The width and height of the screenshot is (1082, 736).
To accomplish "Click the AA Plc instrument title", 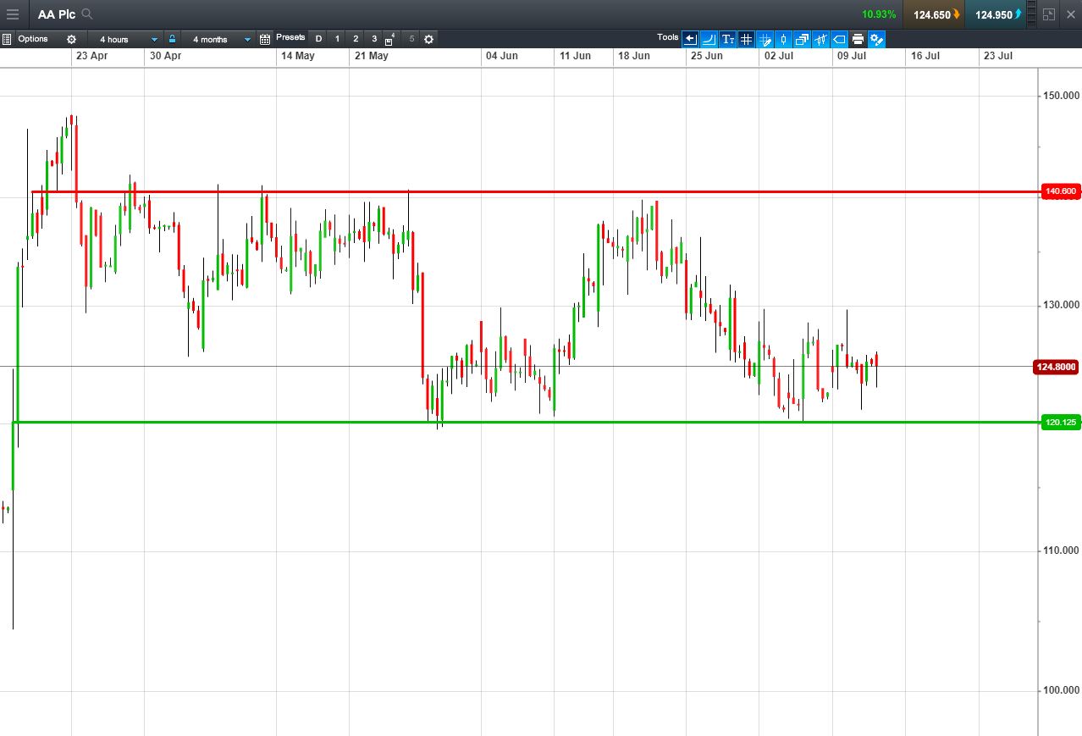I will click(57, 14).
